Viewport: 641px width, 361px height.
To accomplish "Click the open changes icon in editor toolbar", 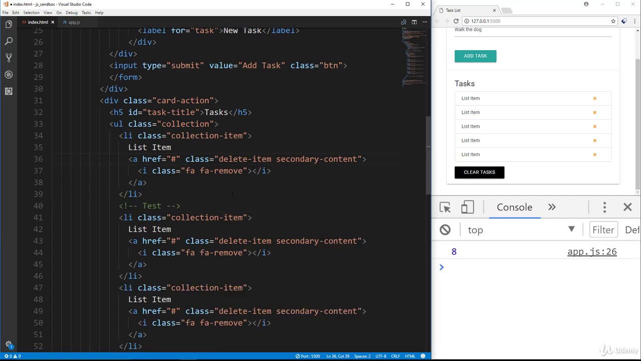I will [x=404, y=22].
